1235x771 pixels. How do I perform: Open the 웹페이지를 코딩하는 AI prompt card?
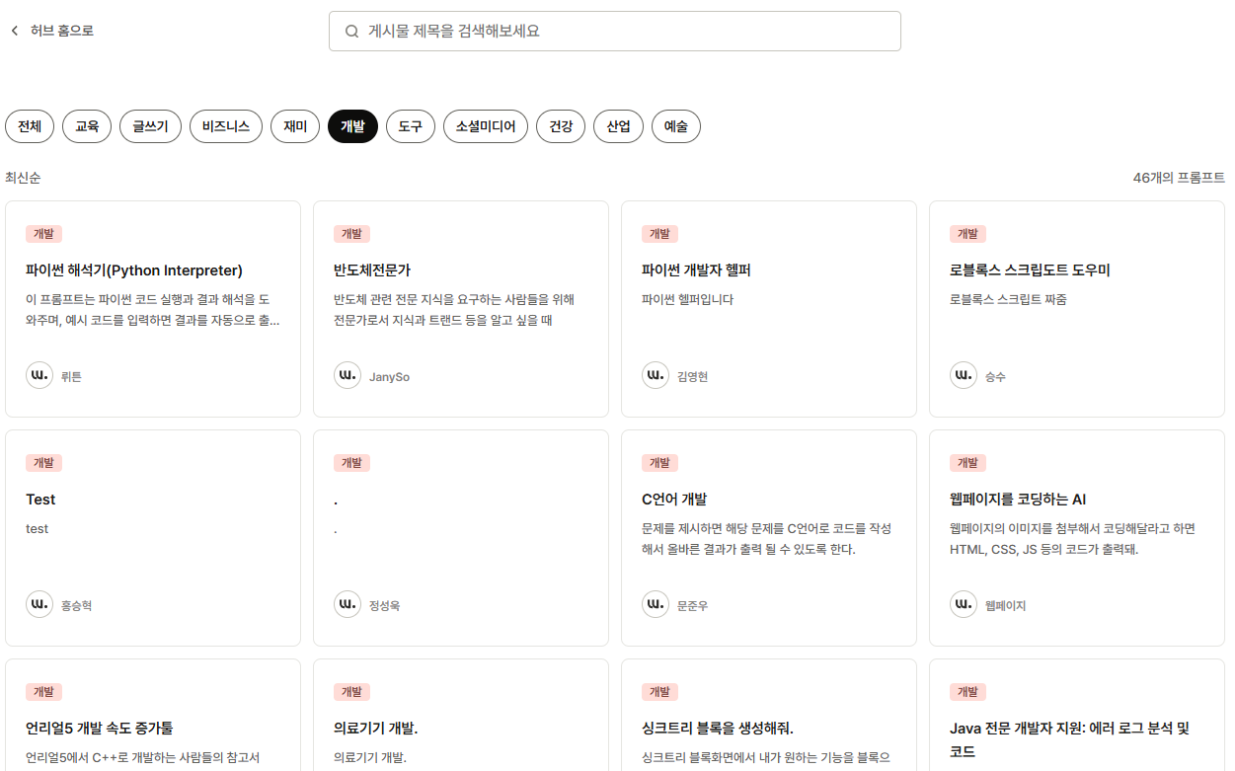(1076, 537)
